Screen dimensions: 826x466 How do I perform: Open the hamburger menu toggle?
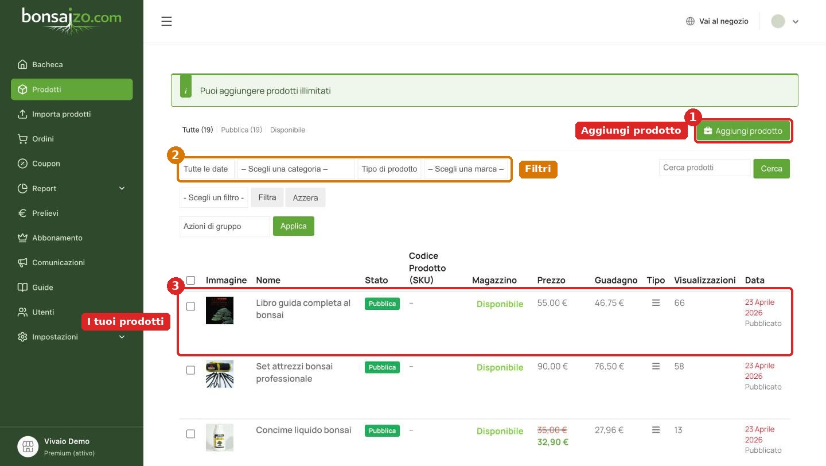166,21
